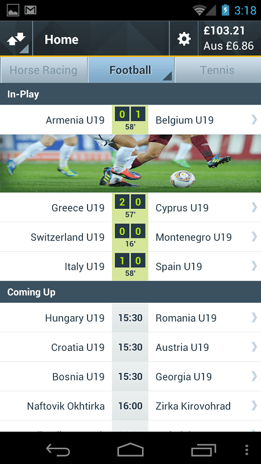This screenshot has height=464, width=261.
Task: Expand Greece U19 vs Cyprus U19 arrow
Action: tap(254, 208)
